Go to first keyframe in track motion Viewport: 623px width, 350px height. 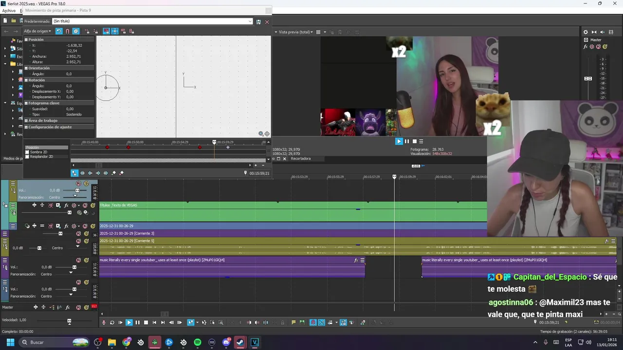click(82, 173)
